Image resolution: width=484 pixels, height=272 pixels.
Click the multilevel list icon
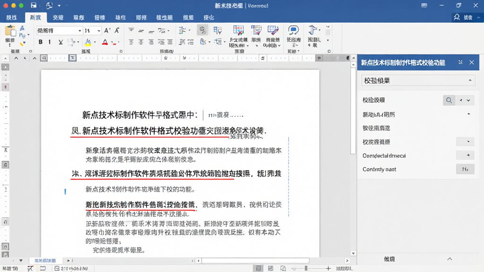(x=162, y=30)
